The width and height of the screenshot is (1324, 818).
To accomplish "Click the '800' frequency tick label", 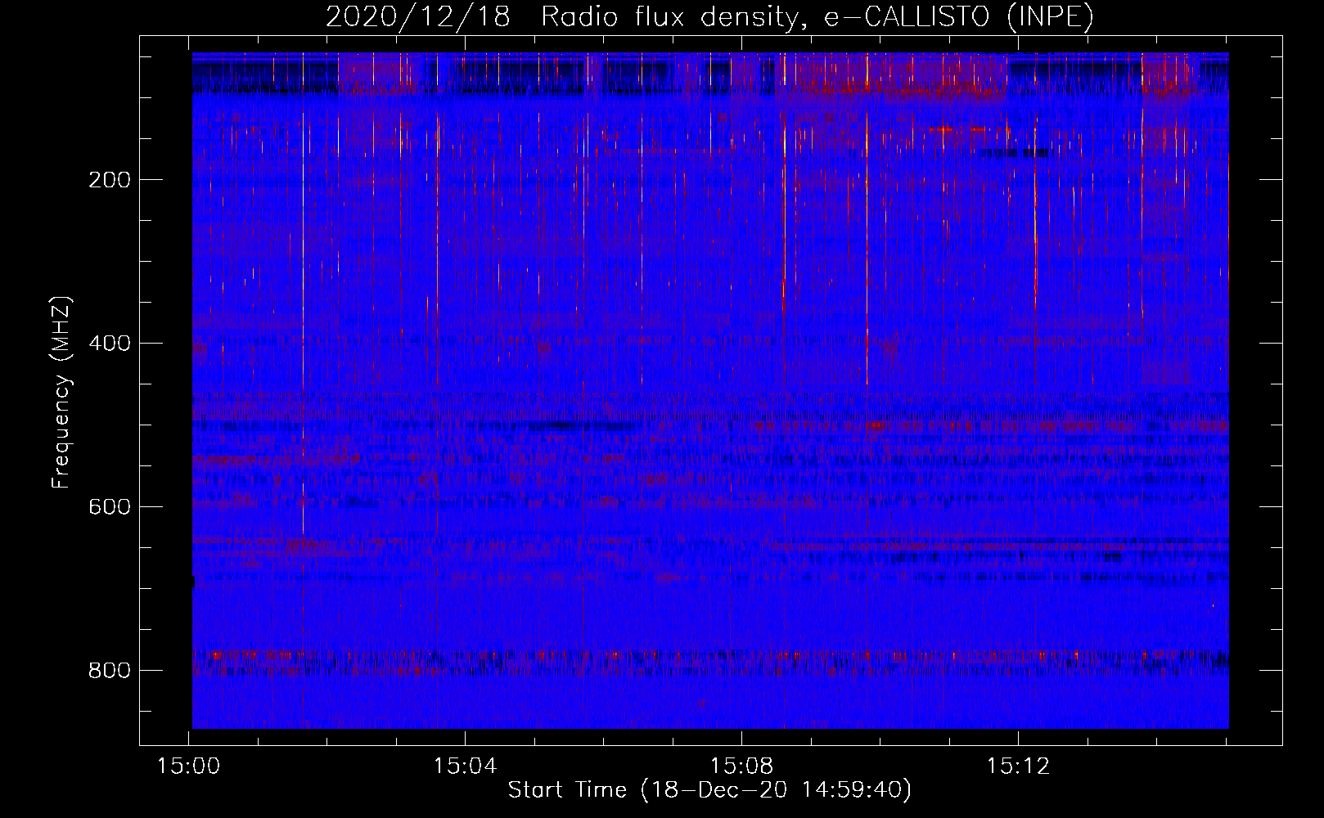I will point(110,671).
